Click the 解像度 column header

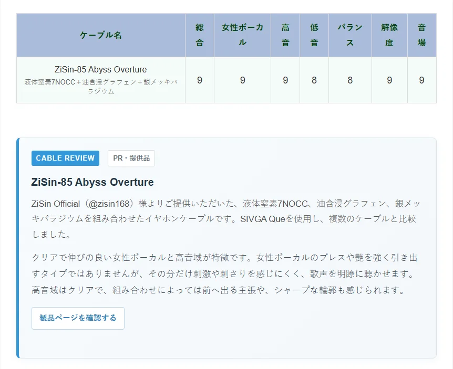(x=389, y=35)
